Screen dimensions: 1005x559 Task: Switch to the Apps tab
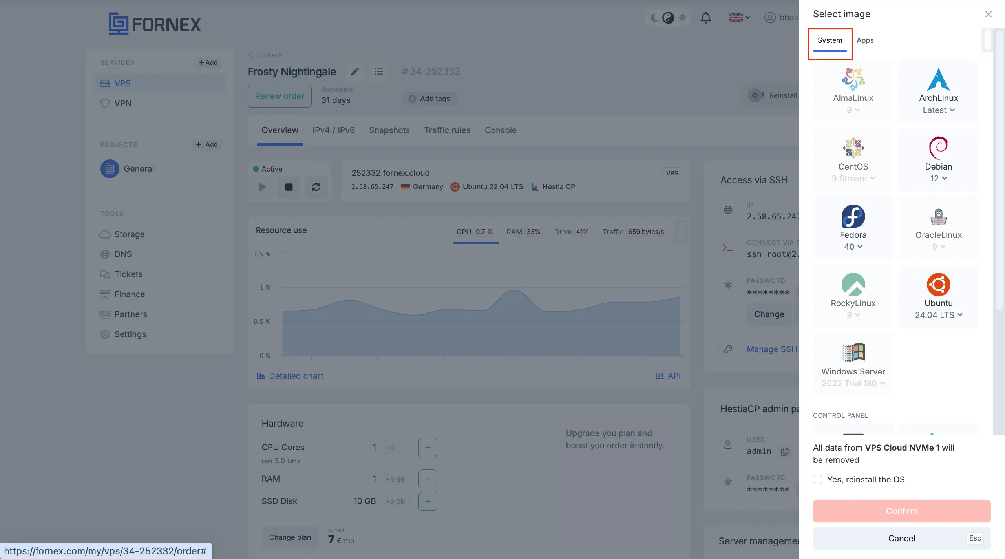[x=865, y=40]
